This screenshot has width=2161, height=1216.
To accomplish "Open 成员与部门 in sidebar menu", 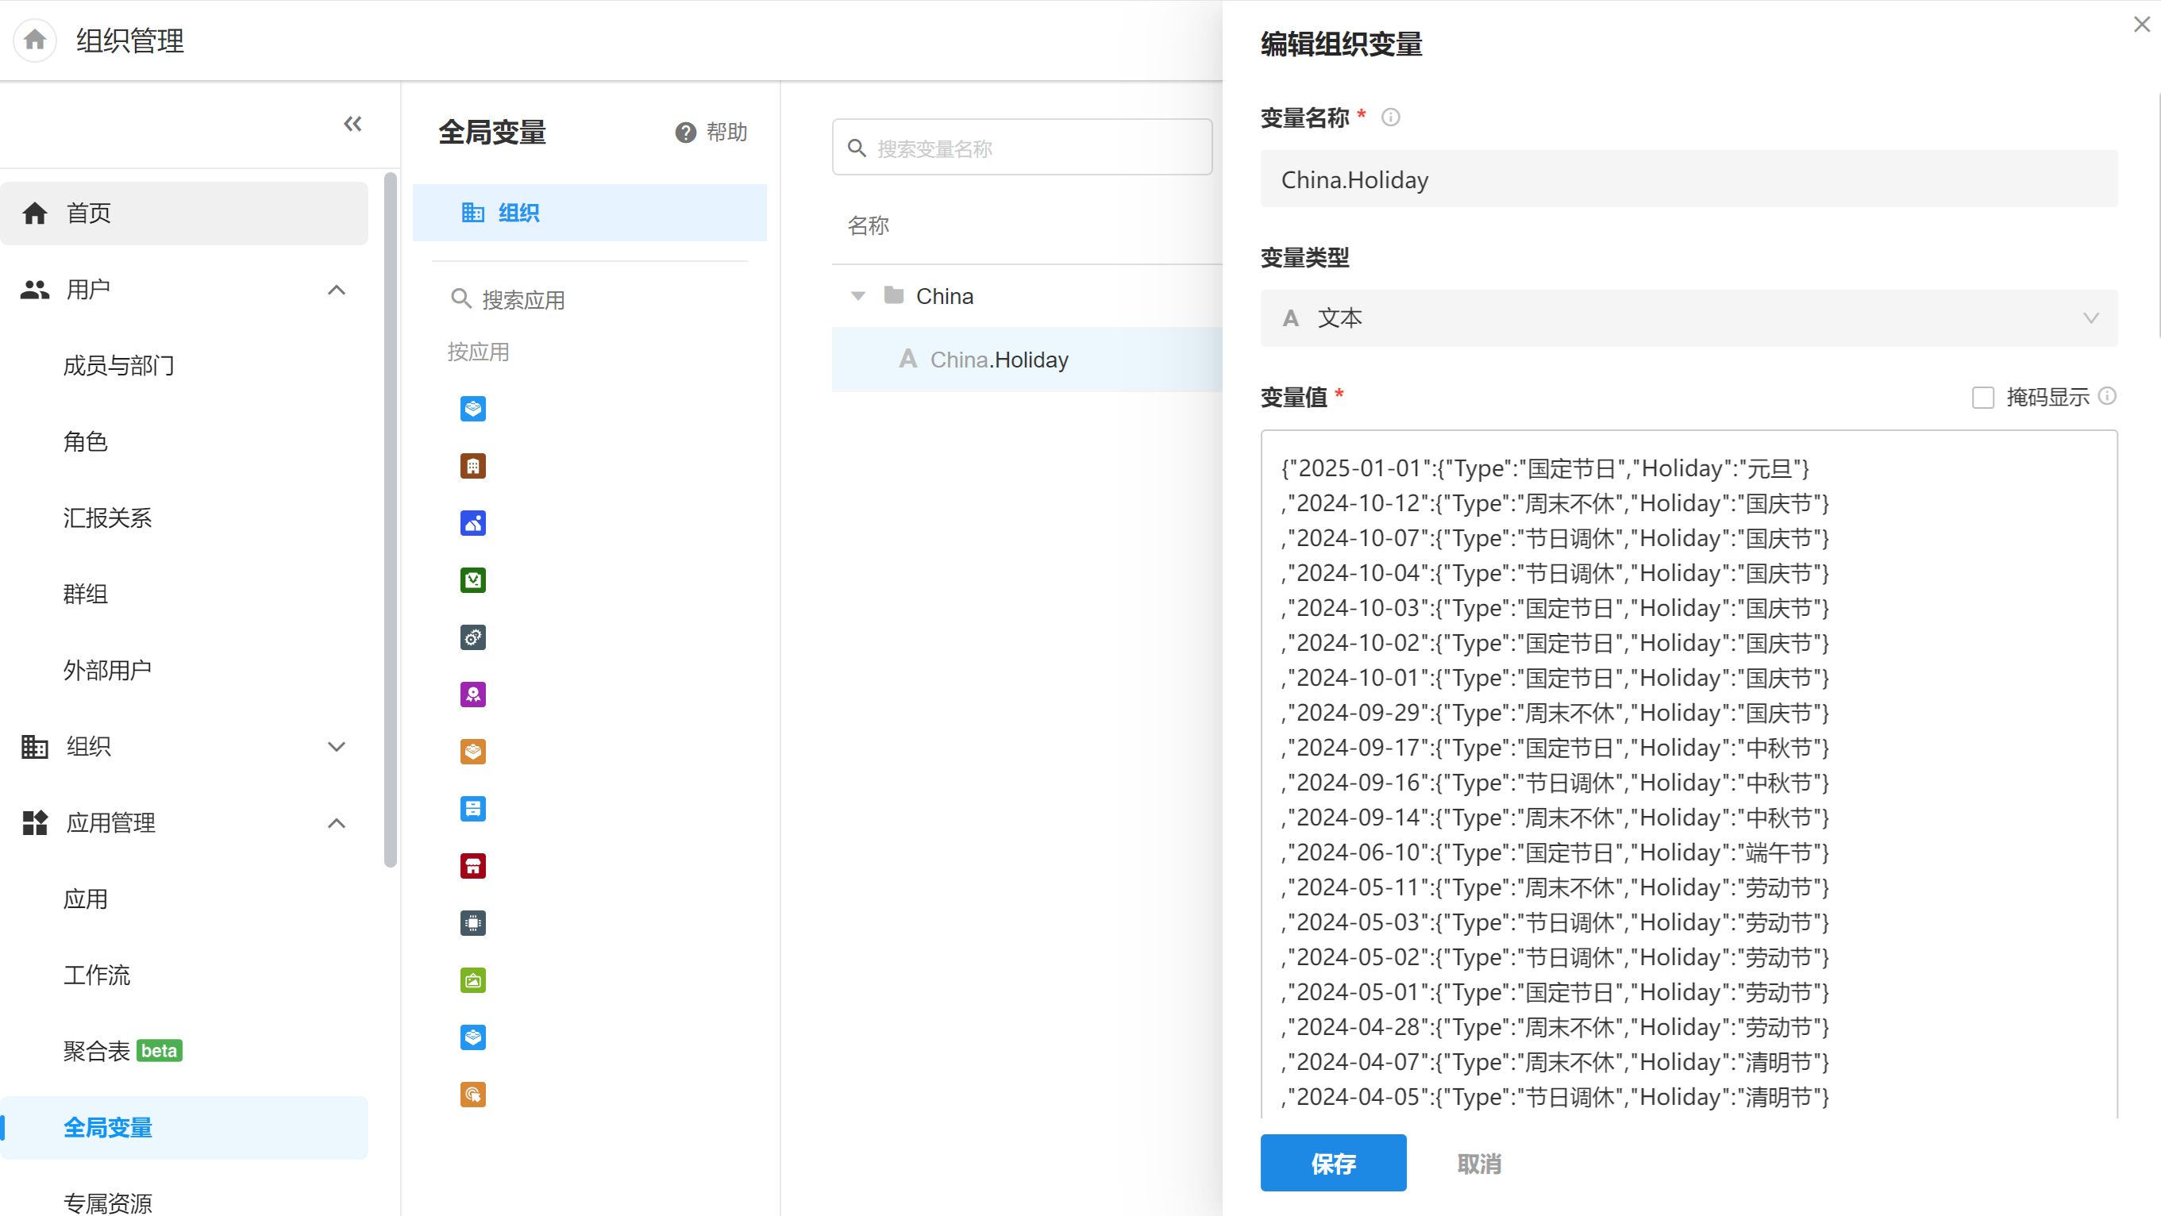I will [118, 366].
